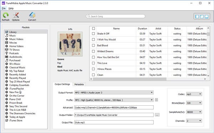
Task: Sort songs by Name column header
Action: 116,28
